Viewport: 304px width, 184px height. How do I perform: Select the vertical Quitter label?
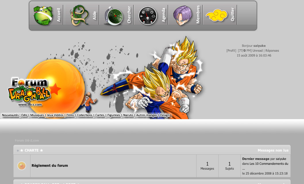pyautogui.click(x=232, y=15)
